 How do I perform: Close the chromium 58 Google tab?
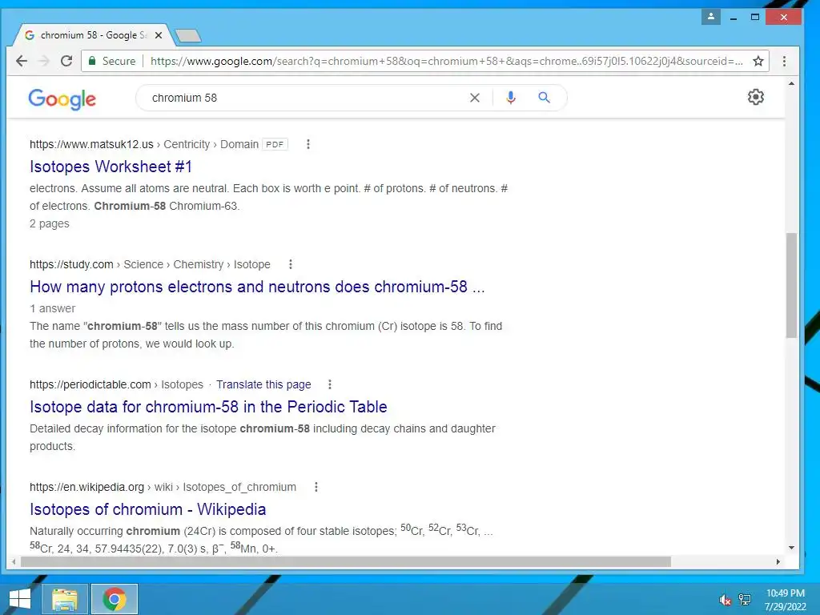(x=159, y=35)
